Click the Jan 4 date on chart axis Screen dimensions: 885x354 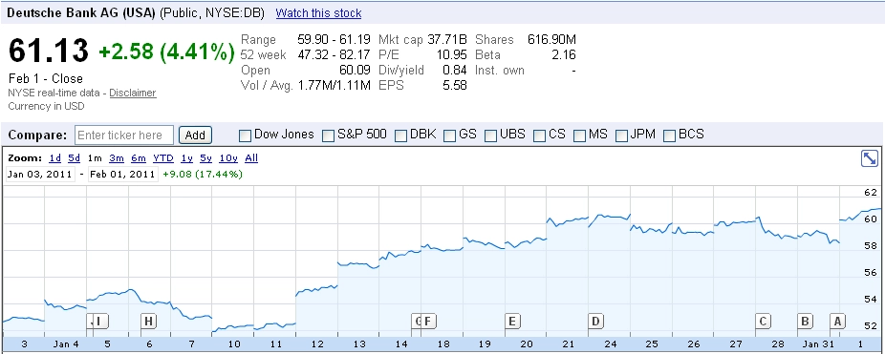pyautogui.click(x=66, y=344)
